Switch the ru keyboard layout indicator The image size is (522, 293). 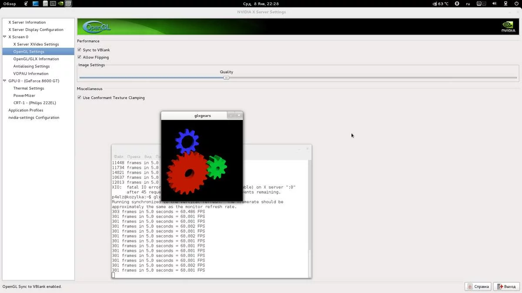click(x=468, y=4)
